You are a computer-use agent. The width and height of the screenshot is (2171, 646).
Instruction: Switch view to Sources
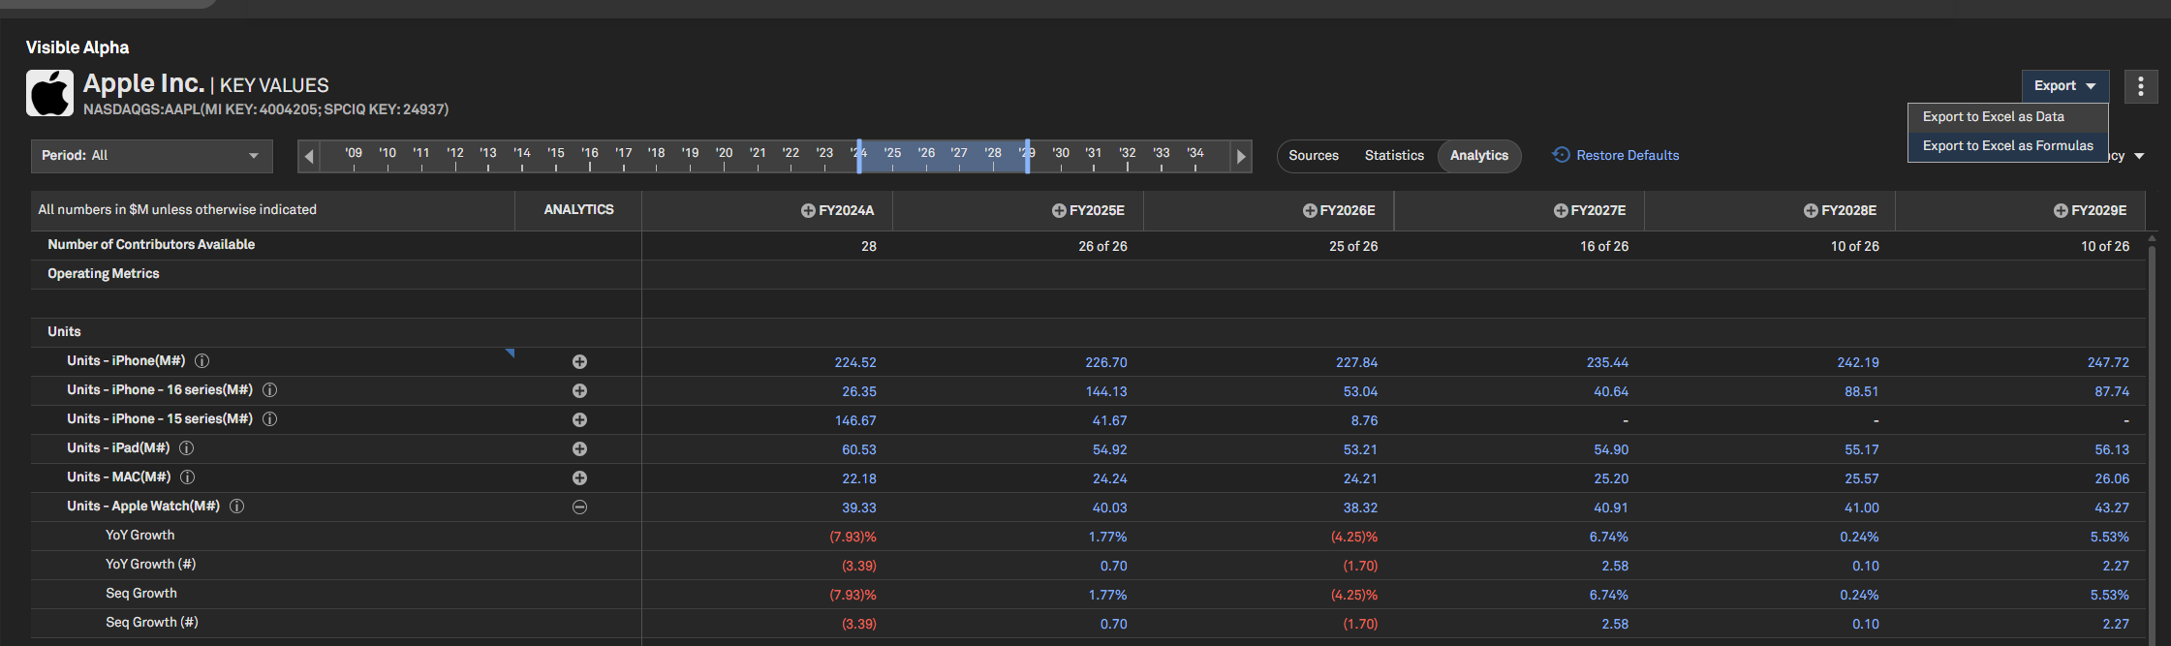coord(1314,156)
